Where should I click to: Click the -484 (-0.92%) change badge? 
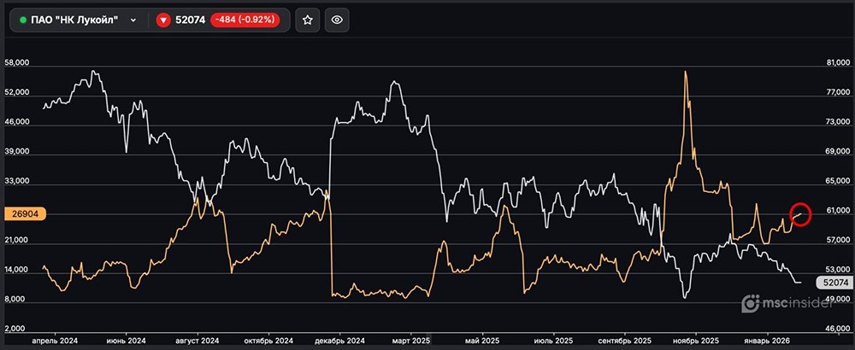[x=246, y=20]
